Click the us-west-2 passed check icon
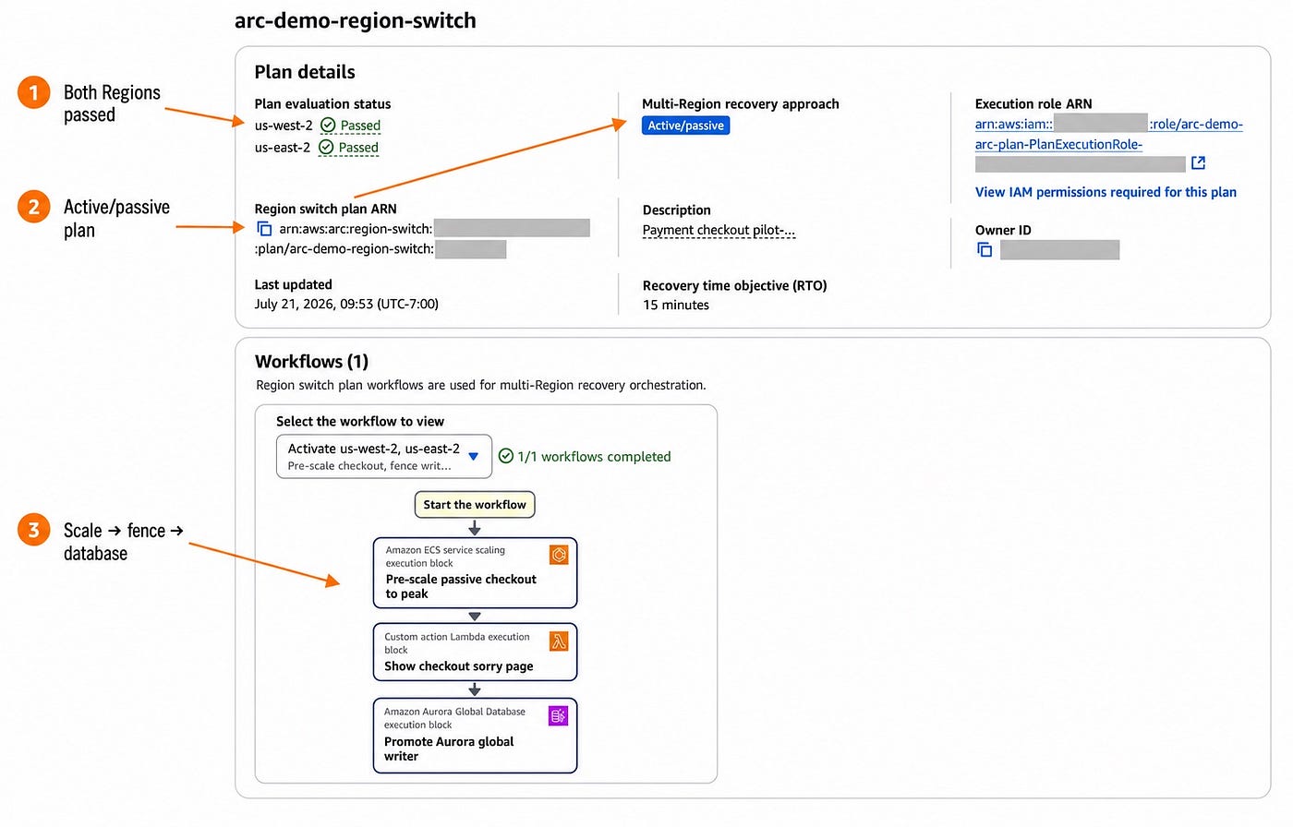The width and height of the screenshot is (1293, 827). pyautogui.click(x=328, y=126)
